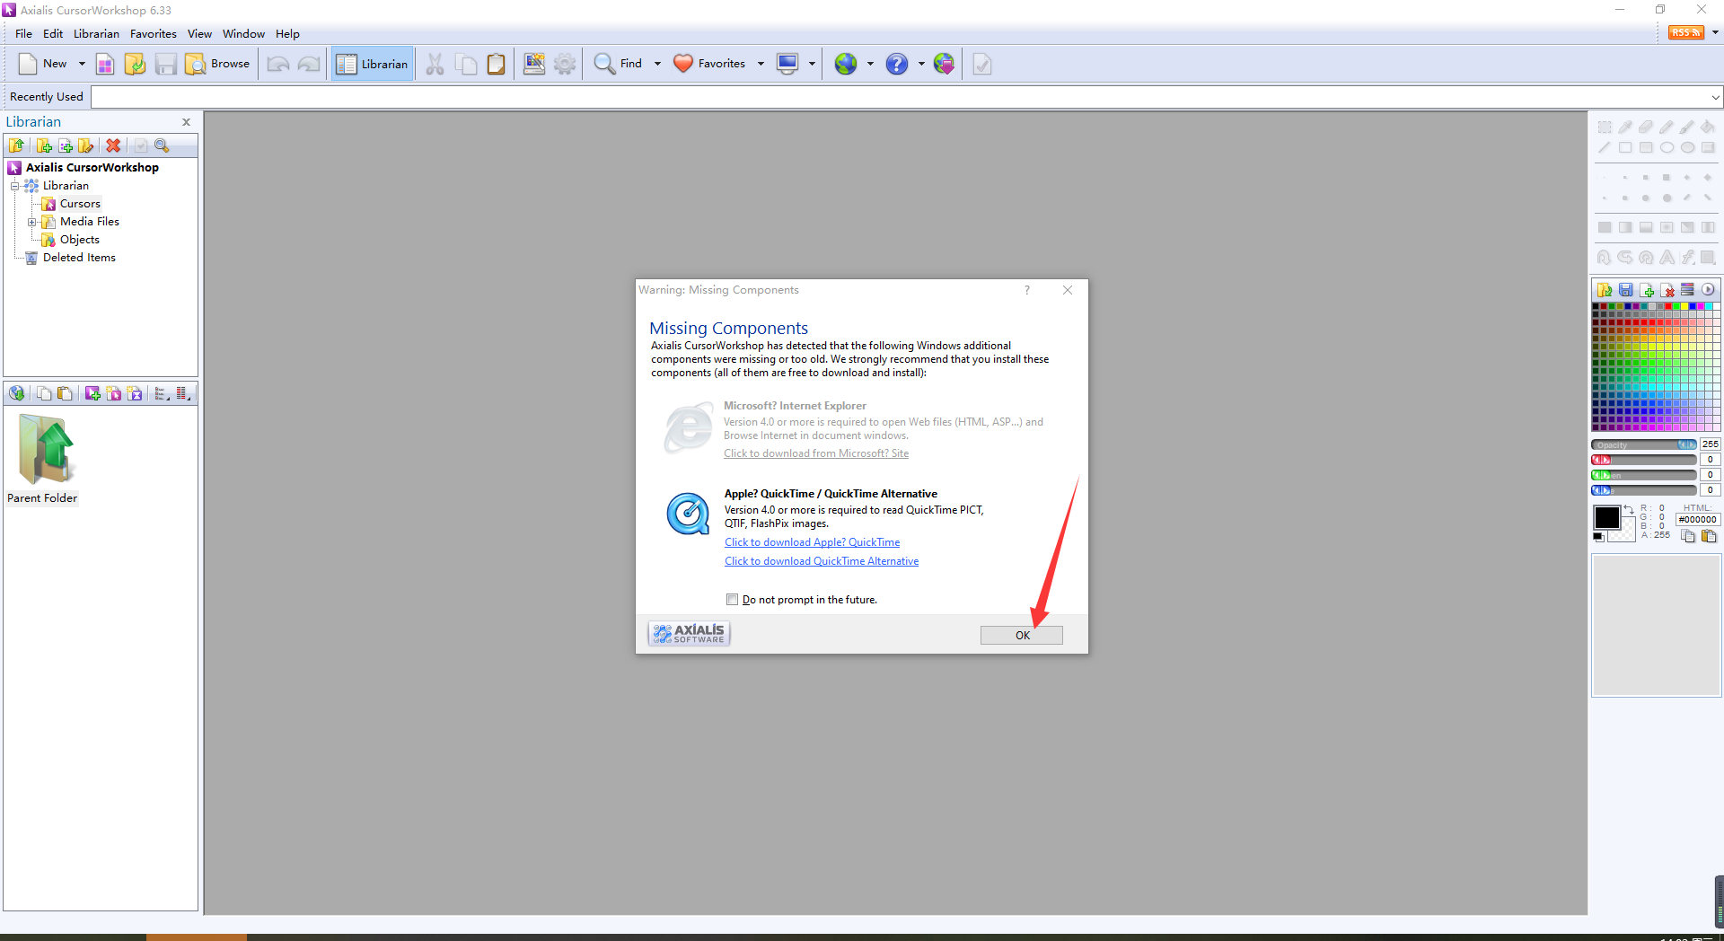Viewport: 1724px width, 941px height.
Task: Open the Find dropdown arrow
Action: [657, 64]
